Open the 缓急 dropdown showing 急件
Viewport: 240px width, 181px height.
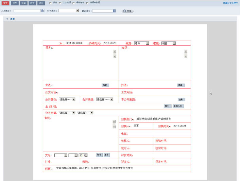[141, 43]
